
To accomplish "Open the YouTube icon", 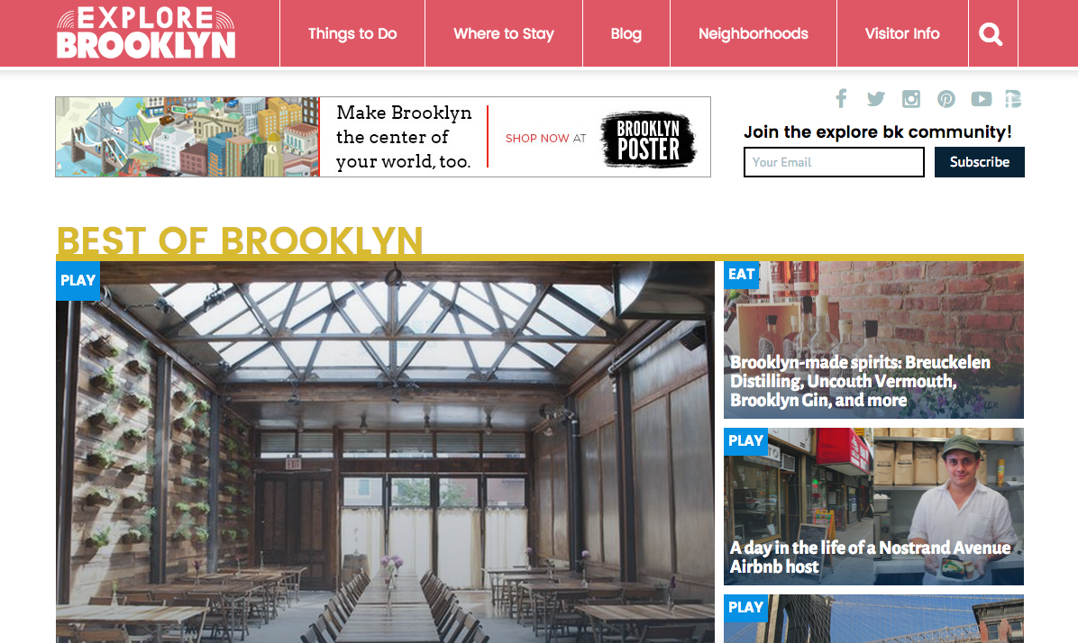I will tap(981, 99).
